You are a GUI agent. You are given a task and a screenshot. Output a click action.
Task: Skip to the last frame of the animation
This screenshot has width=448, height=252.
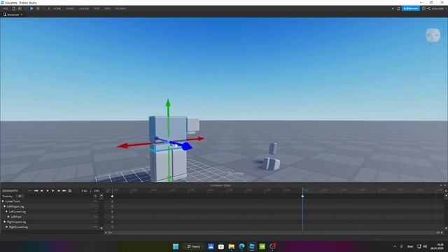click(x=64, y=191)
